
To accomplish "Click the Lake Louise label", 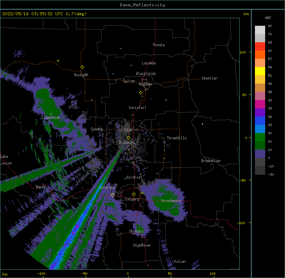I will (6, 160).
